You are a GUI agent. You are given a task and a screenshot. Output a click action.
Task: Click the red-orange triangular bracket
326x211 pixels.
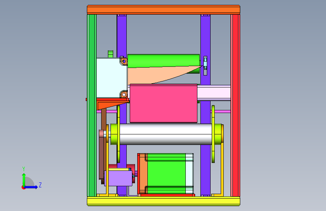[x=109, y=104]
